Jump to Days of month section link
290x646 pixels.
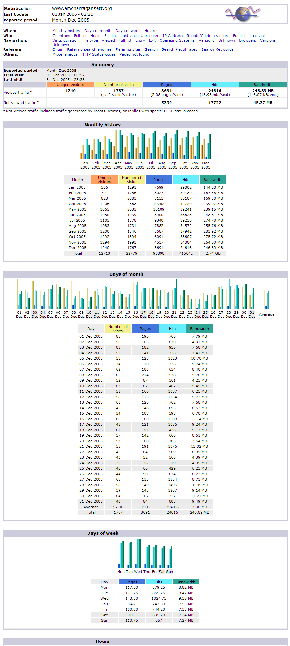(98, 31)
